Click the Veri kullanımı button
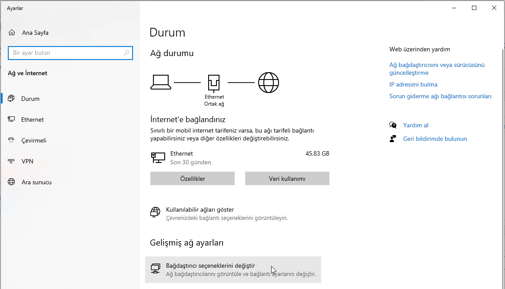 click(287, 179)
